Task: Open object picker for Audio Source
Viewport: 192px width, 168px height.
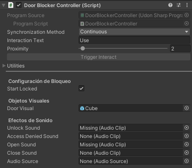Action: (x=187, y=161)
